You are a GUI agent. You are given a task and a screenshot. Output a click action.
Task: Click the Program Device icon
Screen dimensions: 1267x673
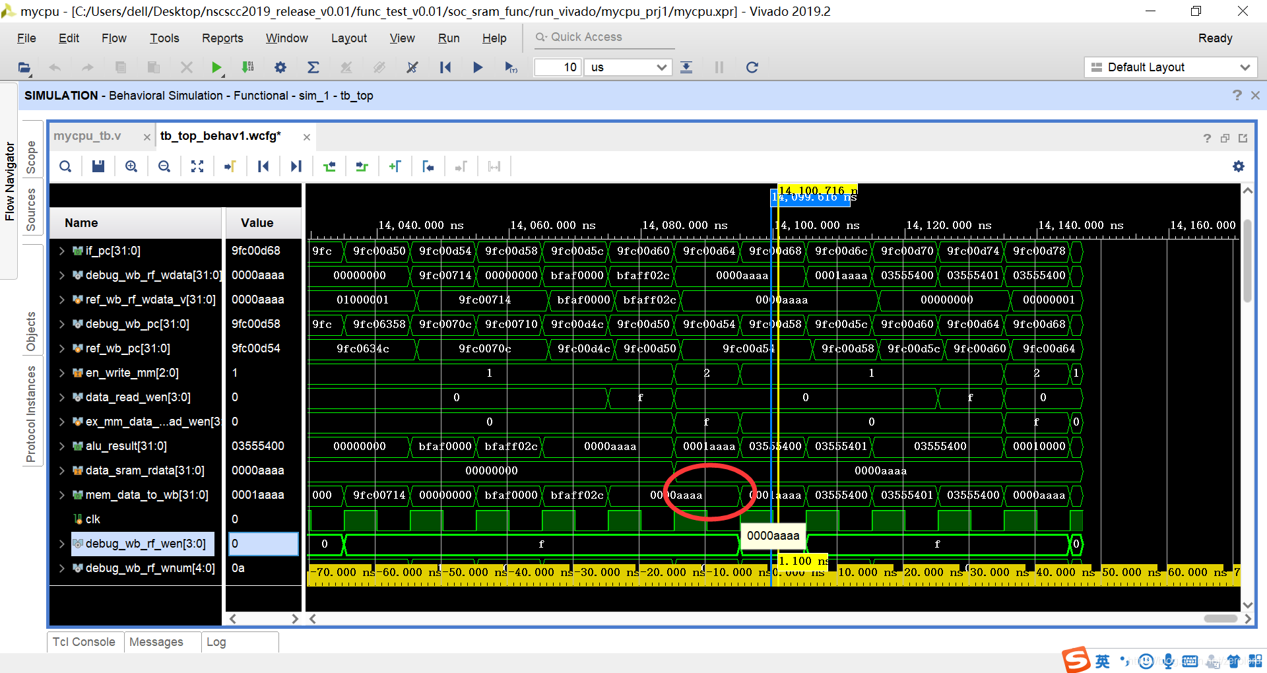pyautogui.click(x=248, y=67)
